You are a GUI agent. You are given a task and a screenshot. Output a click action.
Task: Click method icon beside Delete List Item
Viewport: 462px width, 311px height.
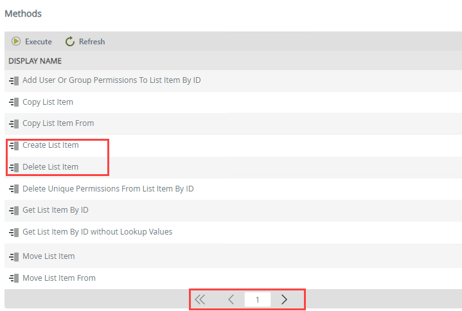pyautogui.click(x=14, y=167)
